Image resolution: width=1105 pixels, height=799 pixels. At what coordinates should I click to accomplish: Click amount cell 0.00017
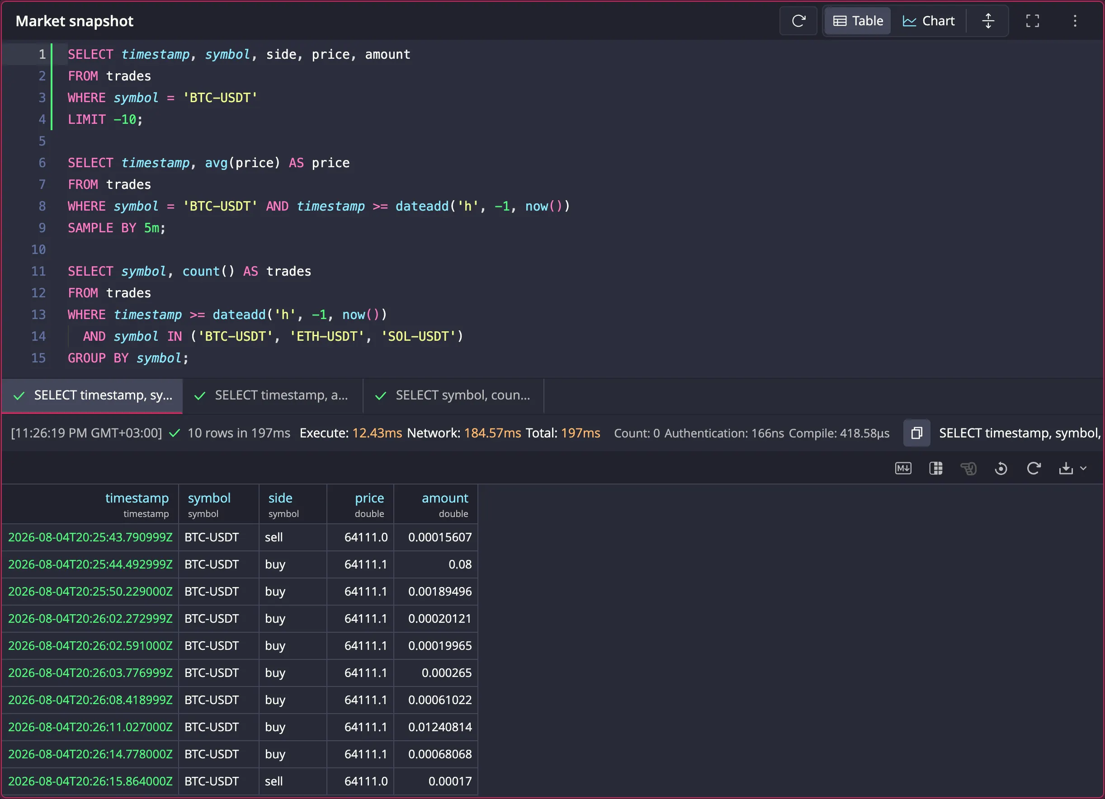tap(435, 781)
